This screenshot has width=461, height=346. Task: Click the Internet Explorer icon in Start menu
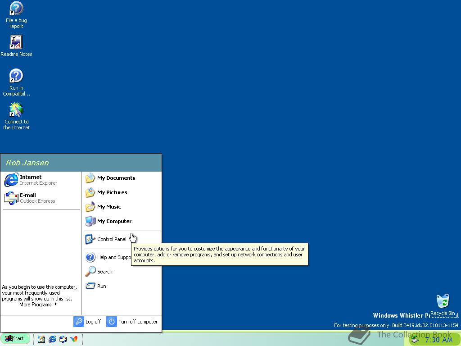coord(11,180)
